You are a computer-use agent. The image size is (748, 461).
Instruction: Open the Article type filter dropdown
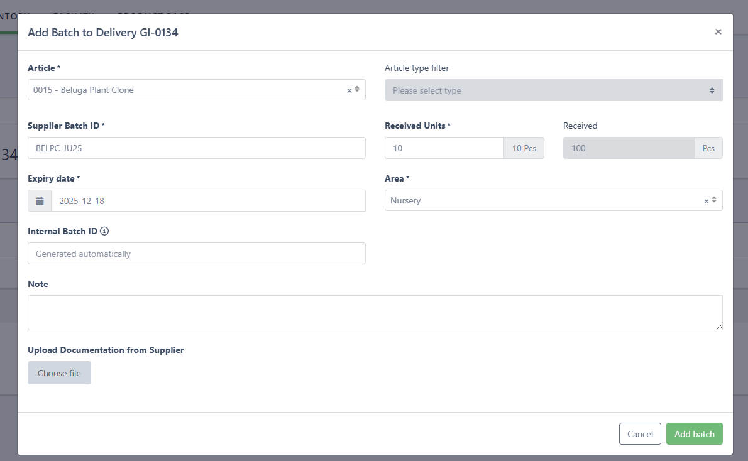tap(553, 90)
